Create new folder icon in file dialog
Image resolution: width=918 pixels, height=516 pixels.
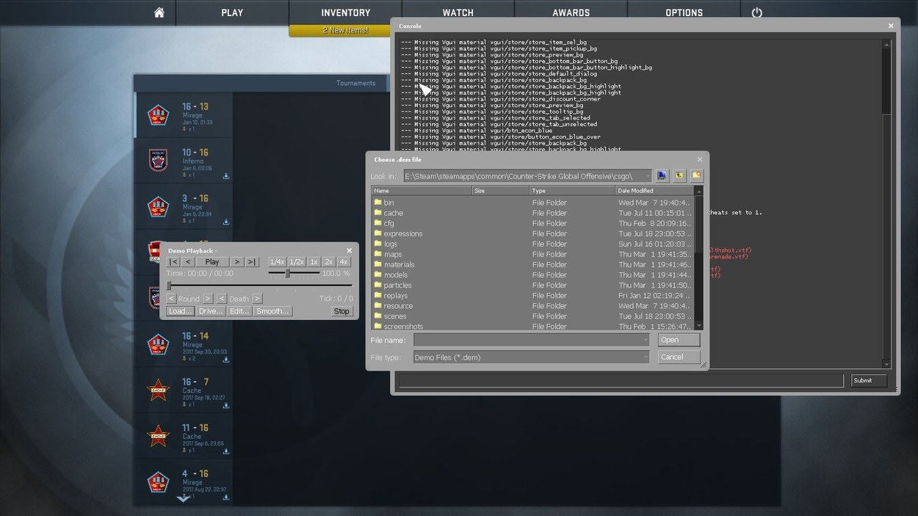tap(696, 176)
